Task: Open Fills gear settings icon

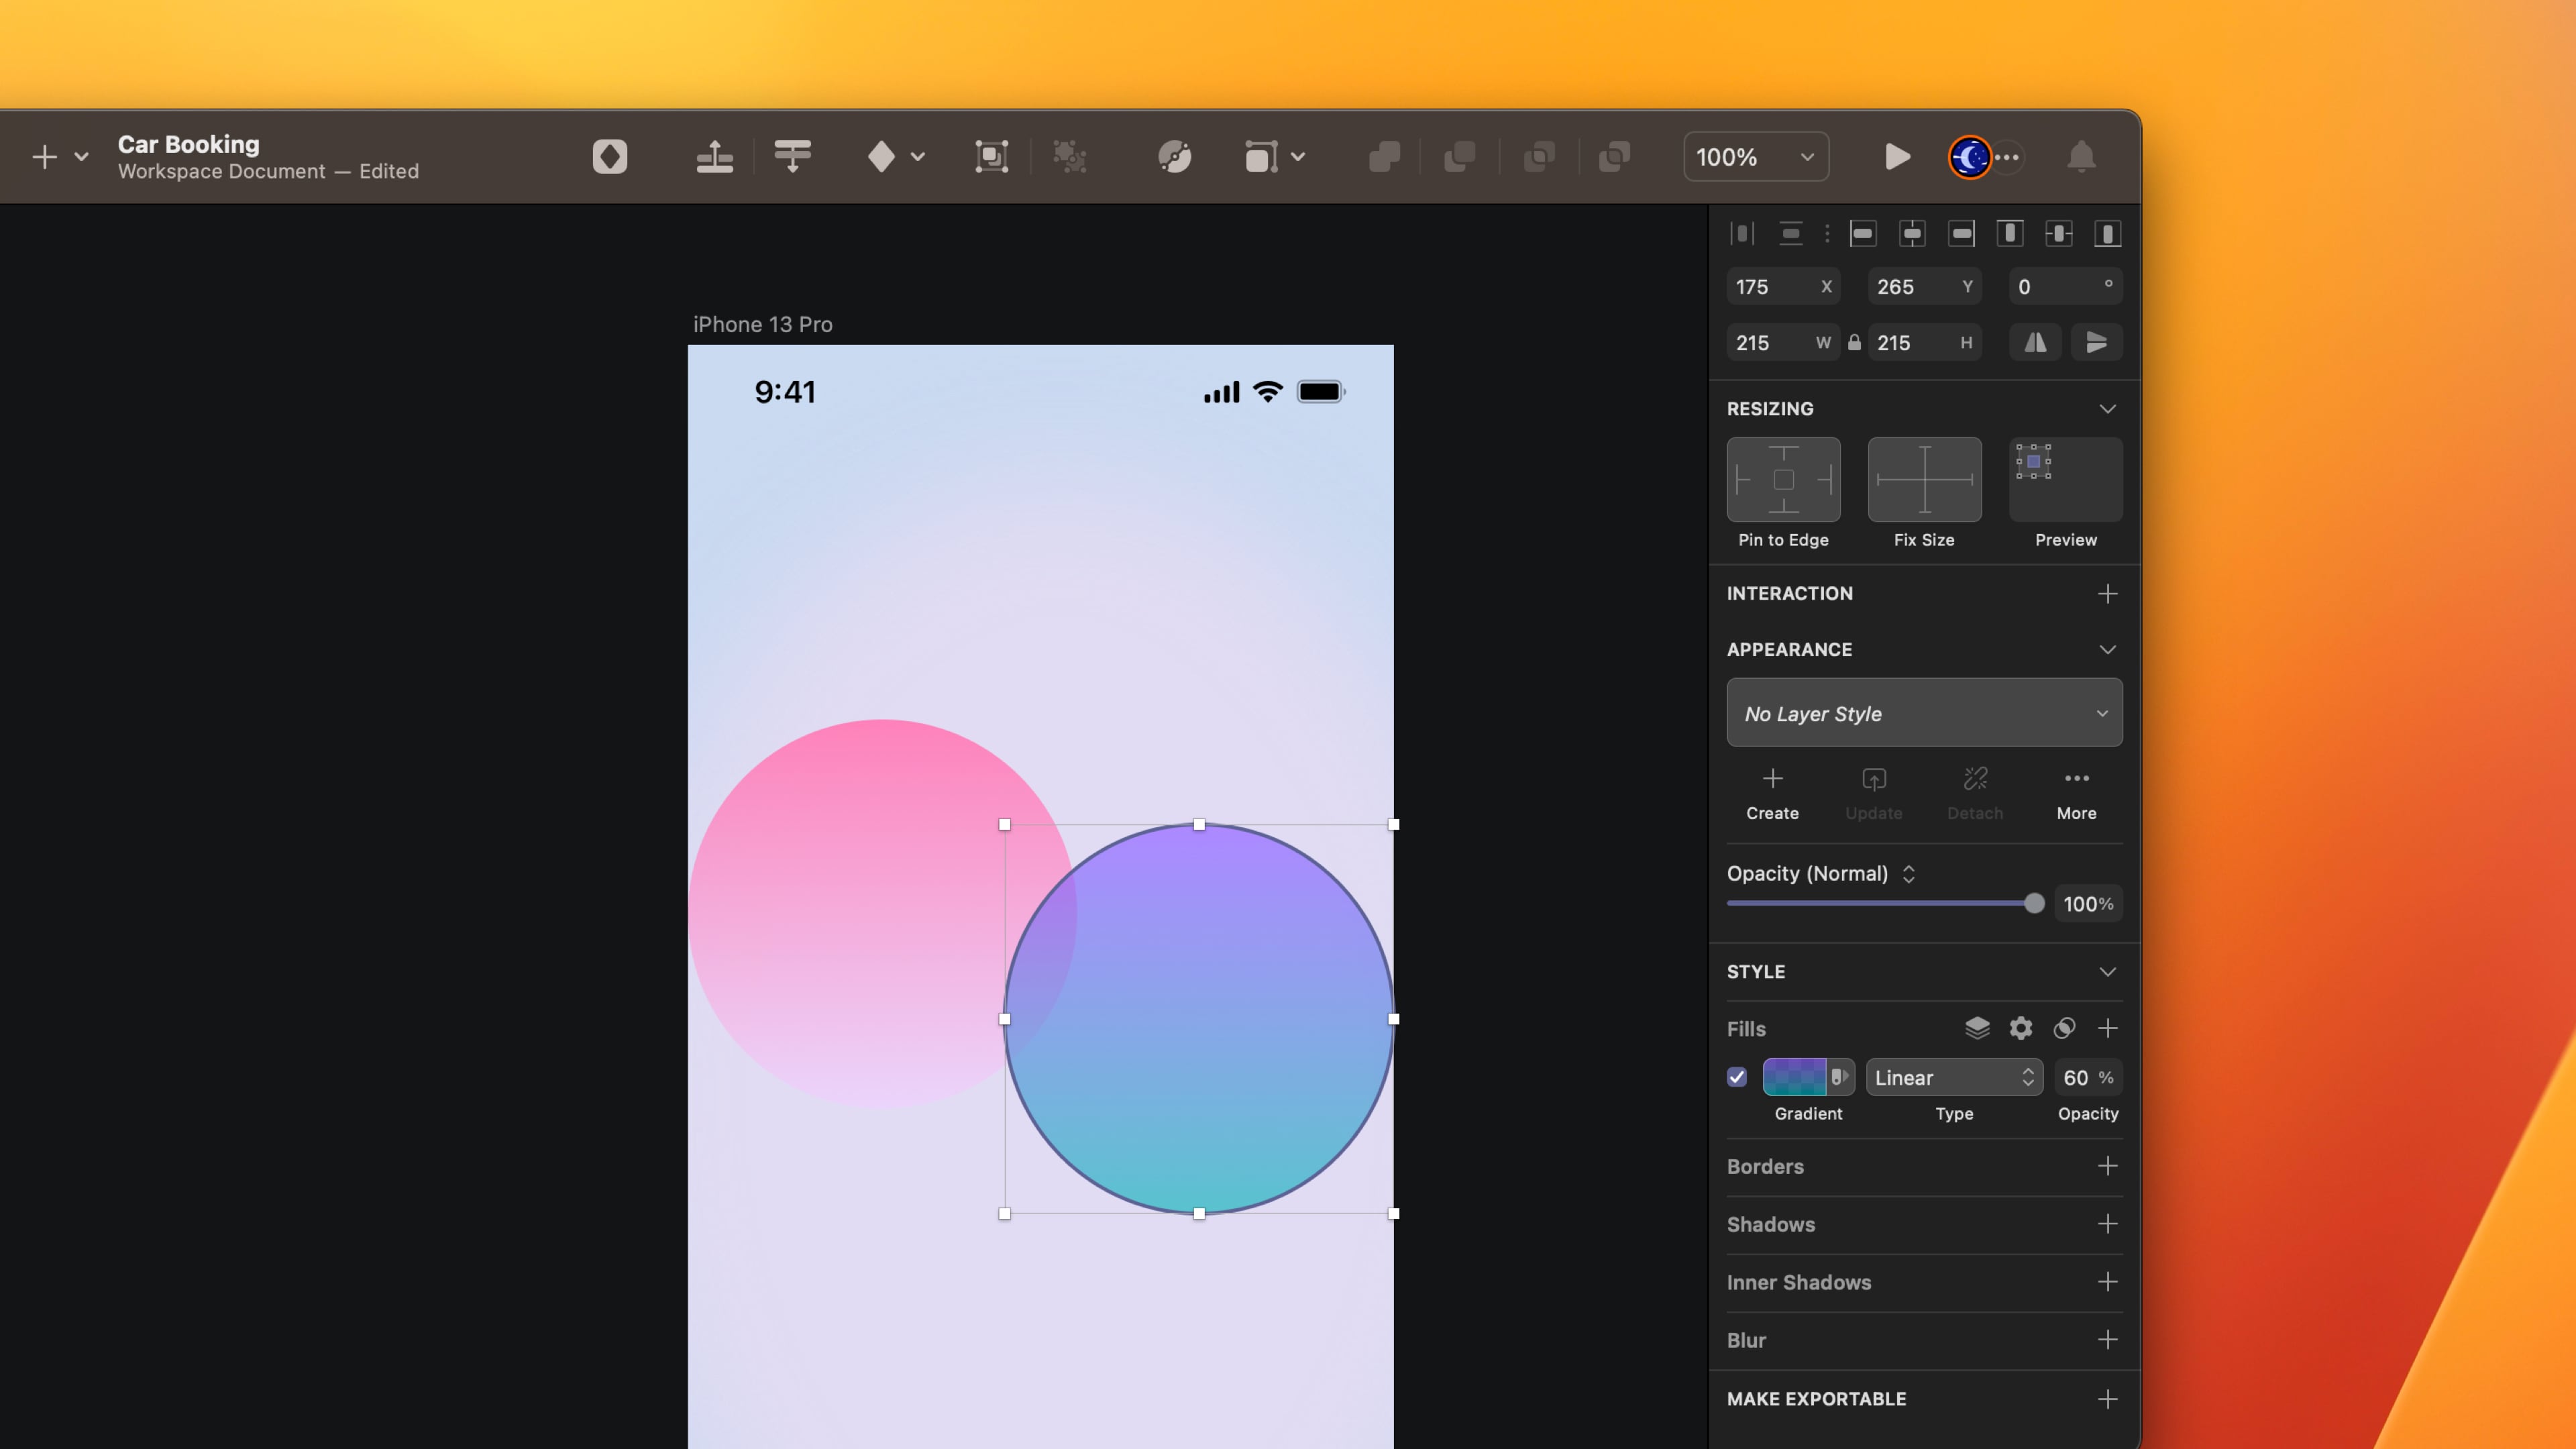Action: [2021, 1028]
